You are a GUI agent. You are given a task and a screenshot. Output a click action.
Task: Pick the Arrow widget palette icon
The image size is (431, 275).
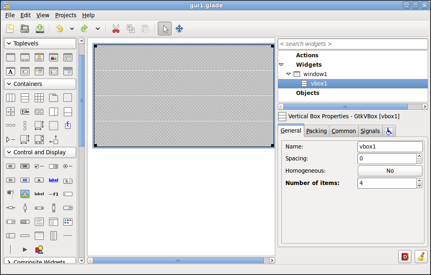[x=25, y=250]
